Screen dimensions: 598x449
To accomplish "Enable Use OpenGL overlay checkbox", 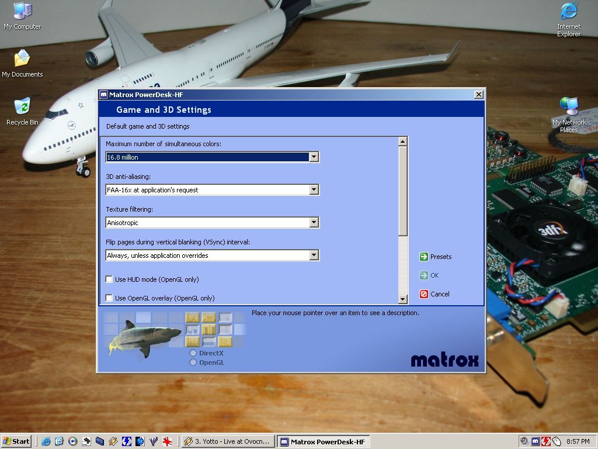I will [x=109, y=298].
